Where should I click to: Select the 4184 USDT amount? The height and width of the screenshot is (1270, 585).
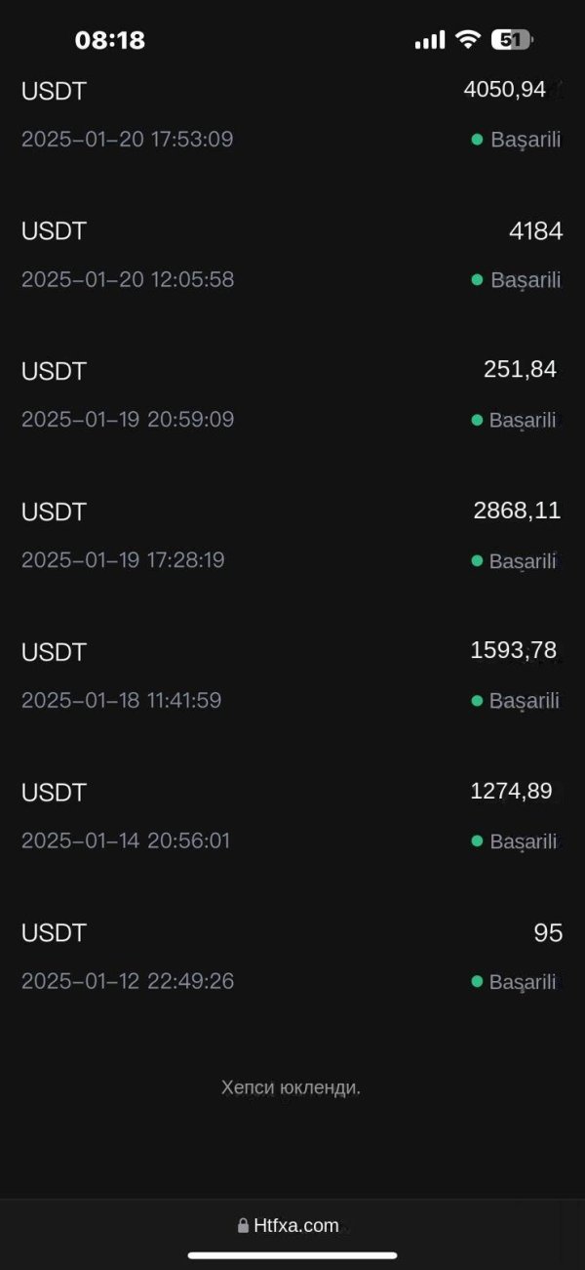coord(535,231)
